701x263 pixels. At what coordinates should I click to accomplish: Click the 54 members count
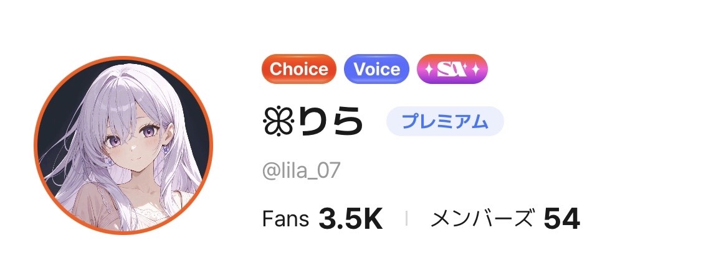pos(562,218)
